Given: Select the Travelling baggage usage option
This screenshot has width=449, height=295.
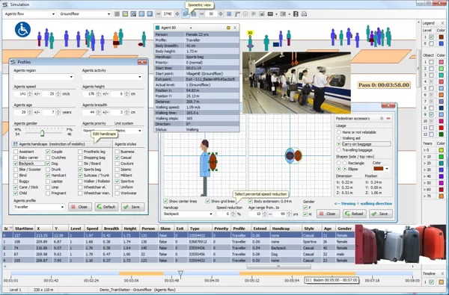Looking at the screenshot, I should click(x=339, y=150).
